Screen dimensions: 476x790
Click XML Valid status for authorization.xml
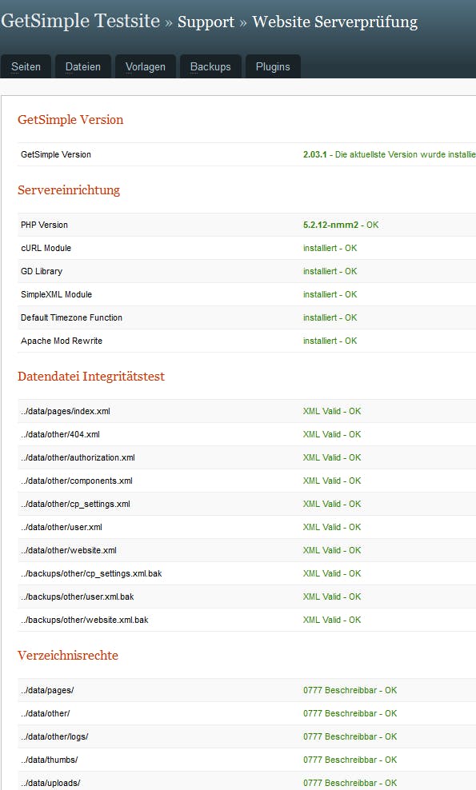coord(332,458)
